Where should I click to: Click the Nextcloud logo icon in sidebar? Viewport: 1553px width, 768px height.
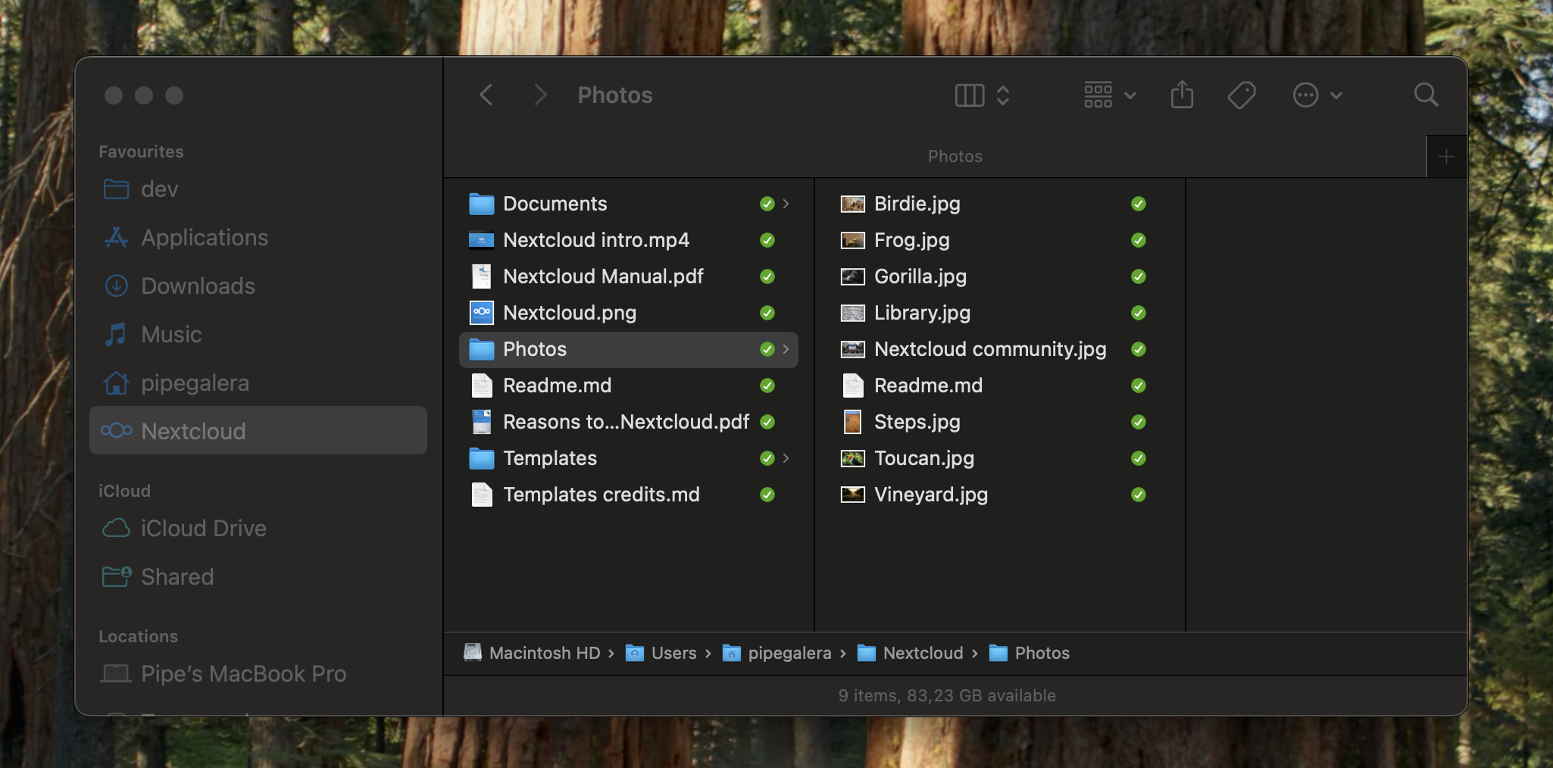[x=116, y=430]
